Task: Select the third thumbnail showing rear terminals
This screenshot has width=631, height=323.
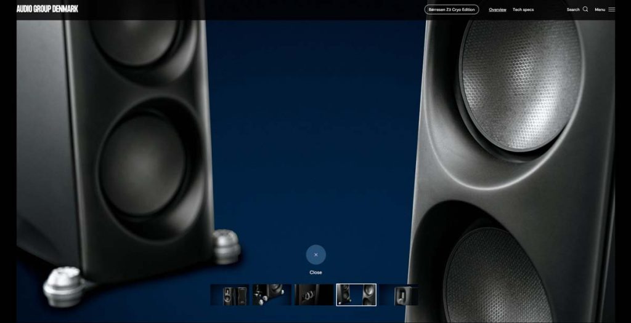Action: tap(314, 295)
